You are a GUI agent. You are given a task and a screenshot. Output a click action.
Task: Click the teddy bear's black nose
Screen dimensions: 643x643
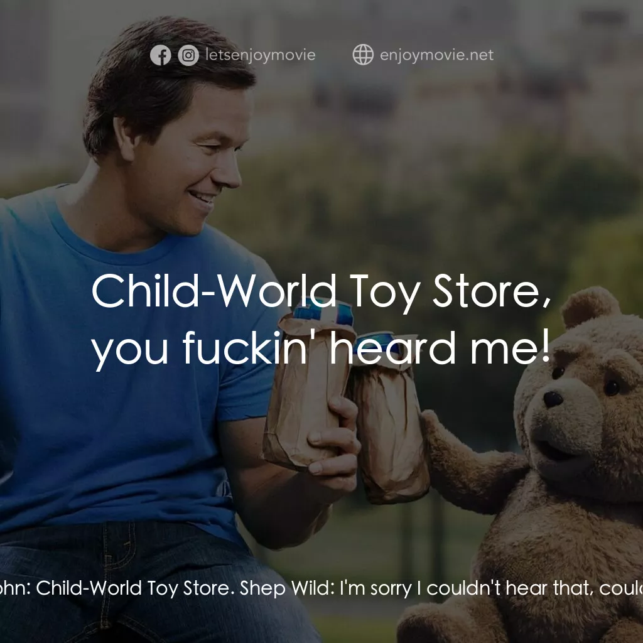point(553,399)
